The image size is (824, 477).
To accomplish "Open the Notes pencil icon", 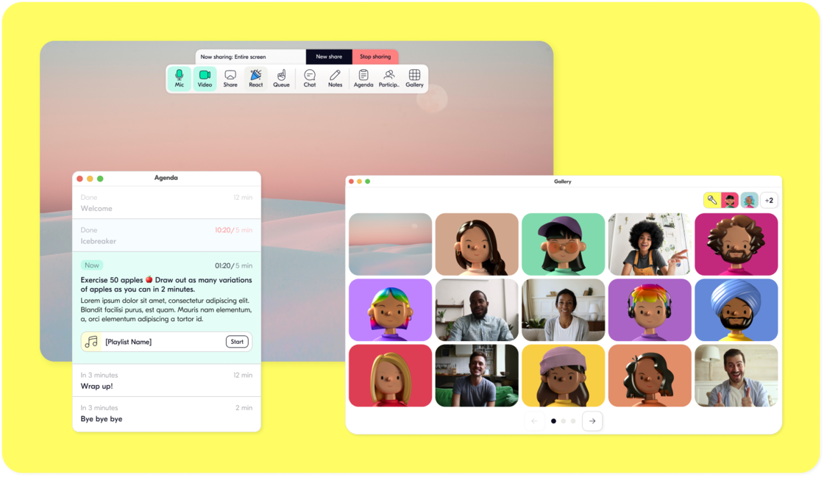I will (x=335, y=78).
